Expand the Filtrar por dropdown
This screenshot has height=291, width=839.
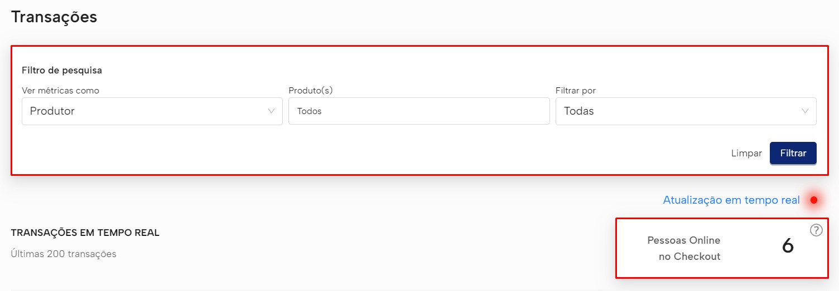[x=686, y=111]
